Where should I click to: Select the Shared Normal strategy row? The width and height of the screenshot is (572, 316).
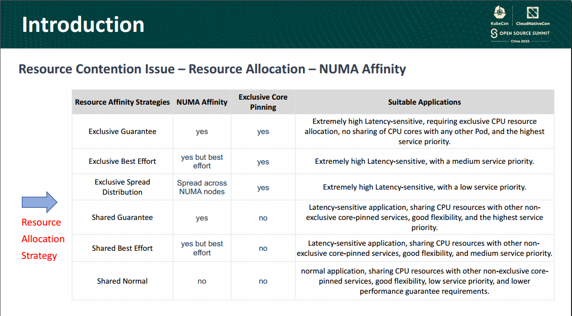122,281
